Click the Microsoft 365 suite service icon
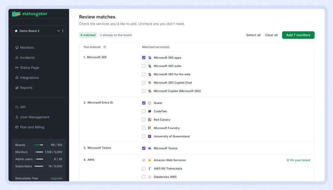 (150, 66)
